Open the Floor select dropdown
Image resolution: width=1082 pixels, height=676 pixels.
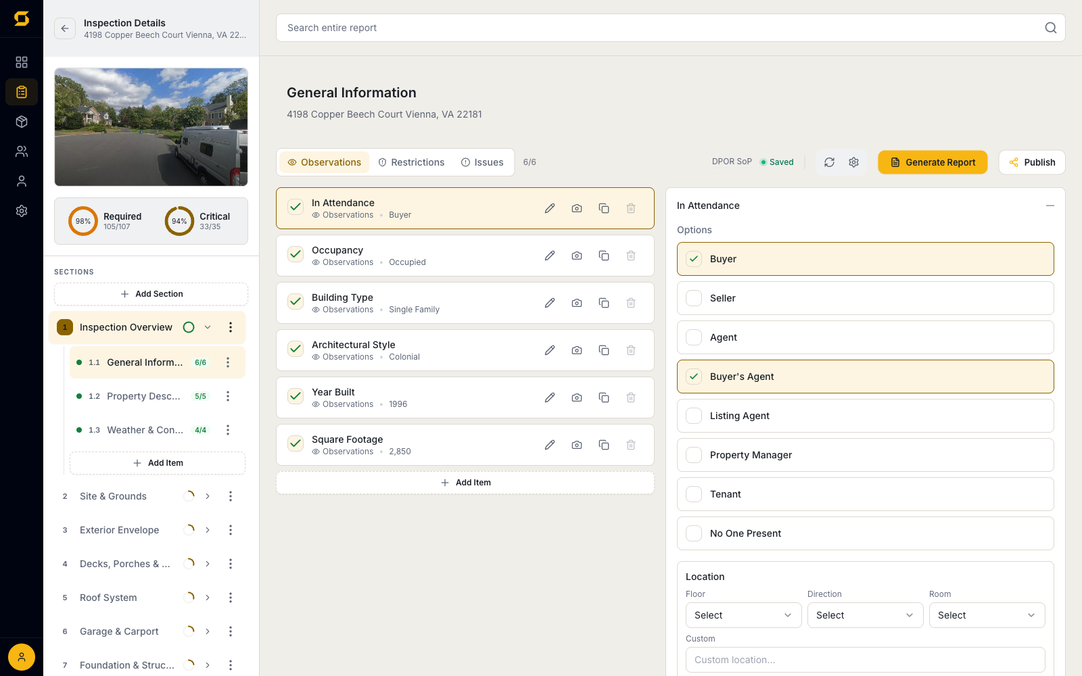pyautogui.click(x=744, y=615)
